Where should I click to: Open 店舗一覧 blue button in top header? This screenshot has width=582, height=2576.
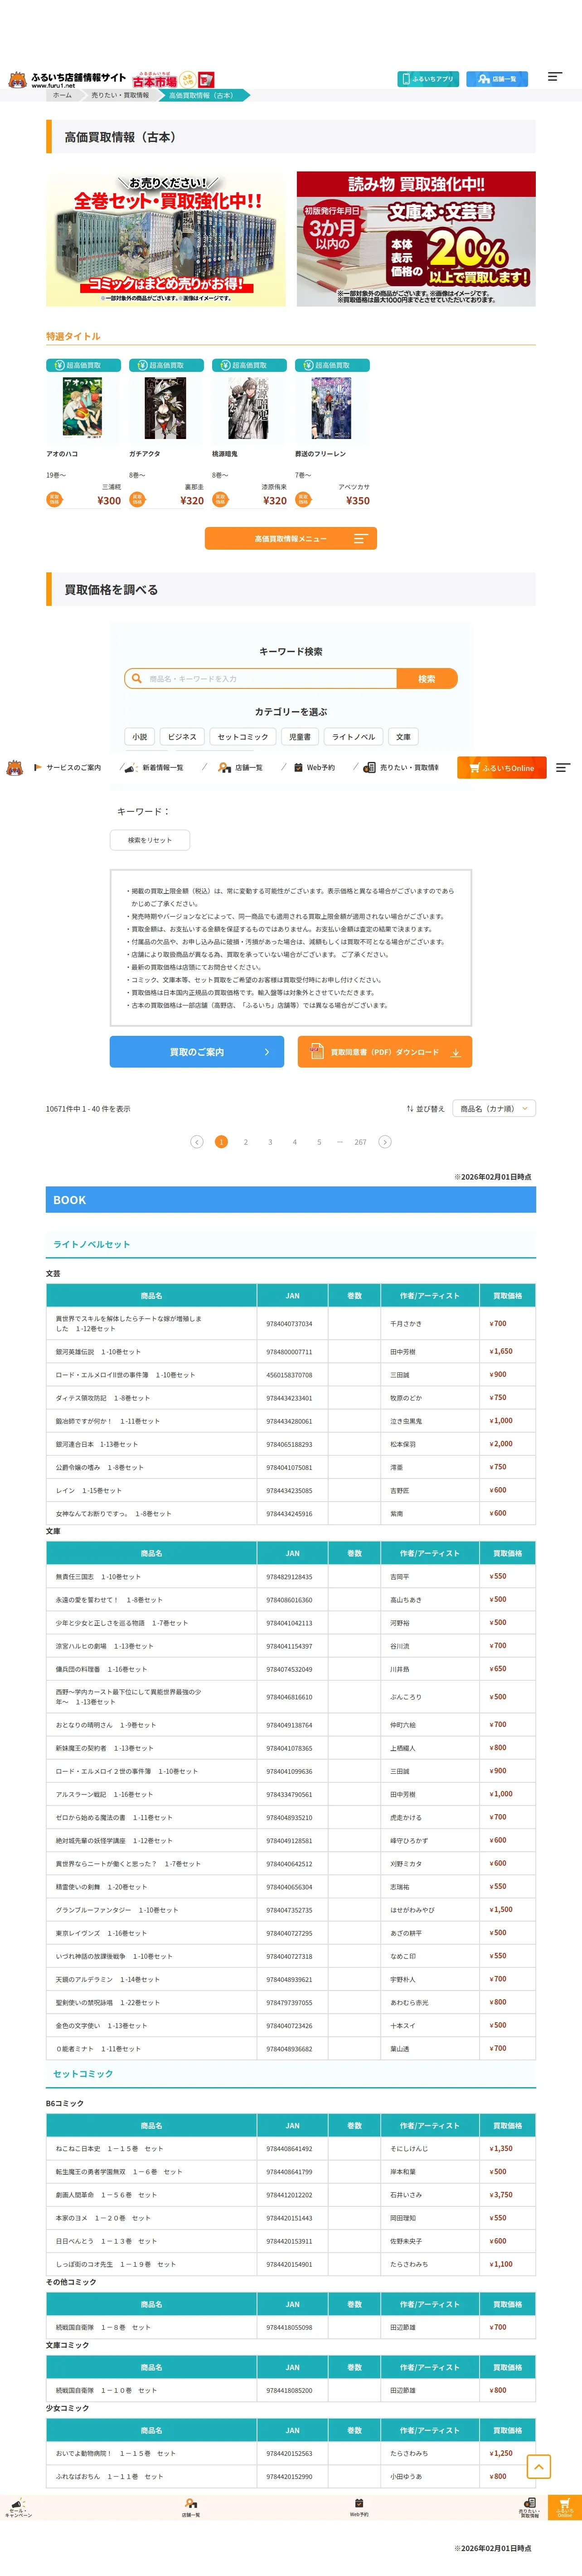[x=497, y=79]
